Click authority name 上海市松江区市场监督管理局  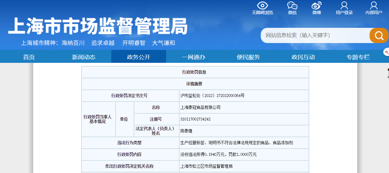tap(206, 166)
